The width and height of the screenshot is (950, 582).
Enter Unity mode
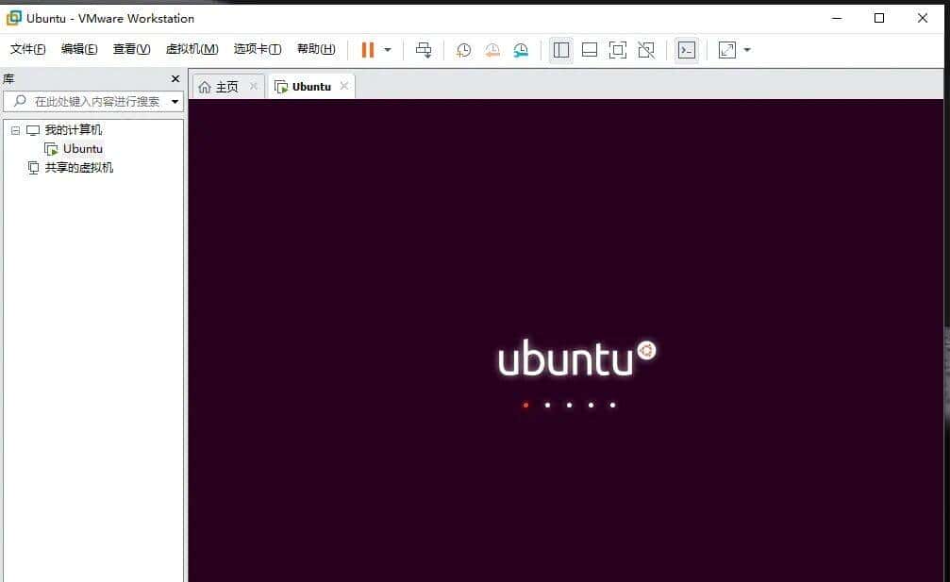[646, 49]
